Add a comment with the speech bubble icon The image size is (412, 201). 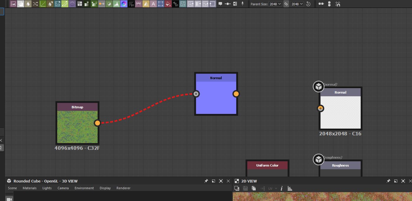pos(220,4)
